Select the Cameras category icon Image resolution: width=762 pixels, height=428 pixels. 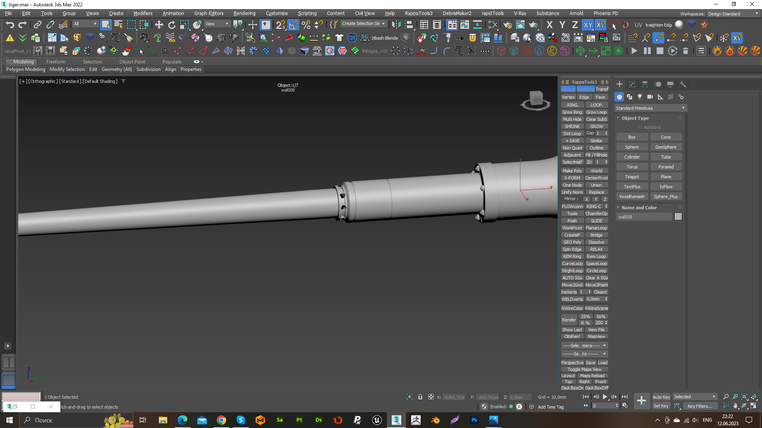tap(650, 97)
